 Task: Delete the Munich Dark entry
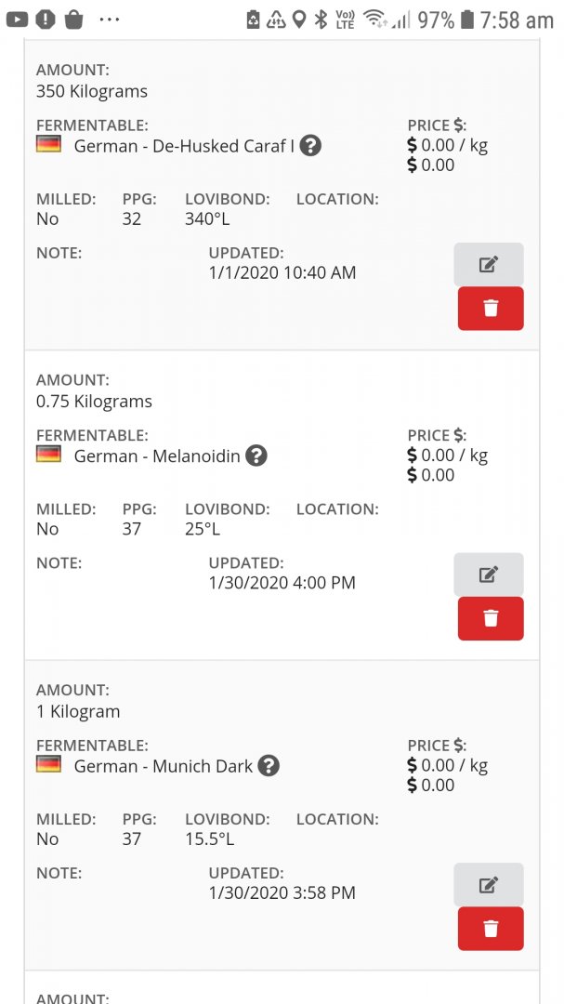491,929
